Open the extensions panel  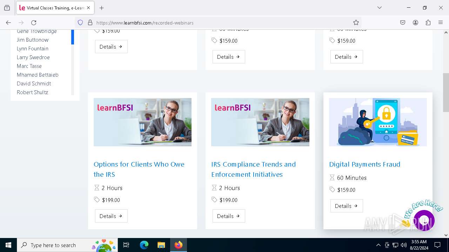(x=428, y=23)
